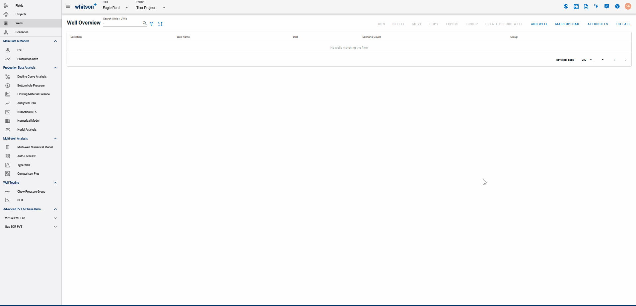Screen dimensions: 636x306
Task: Click the search magnifier icon
Action: pyautogui.click(x=145, y=23)
